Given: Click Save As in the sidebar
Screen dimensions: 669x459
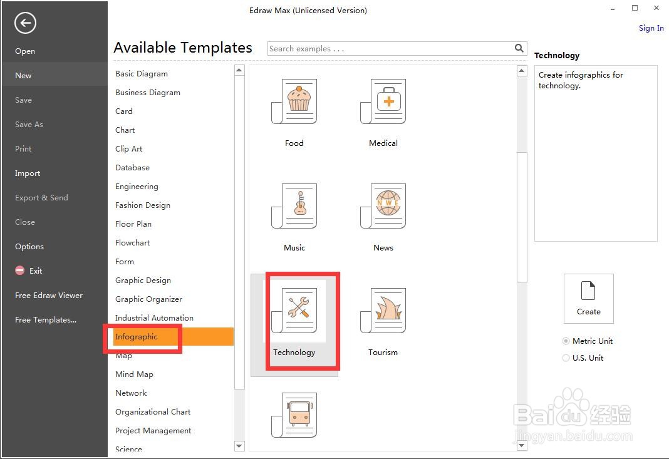Looking at the screenshot, I should click(x=29, y=124).
